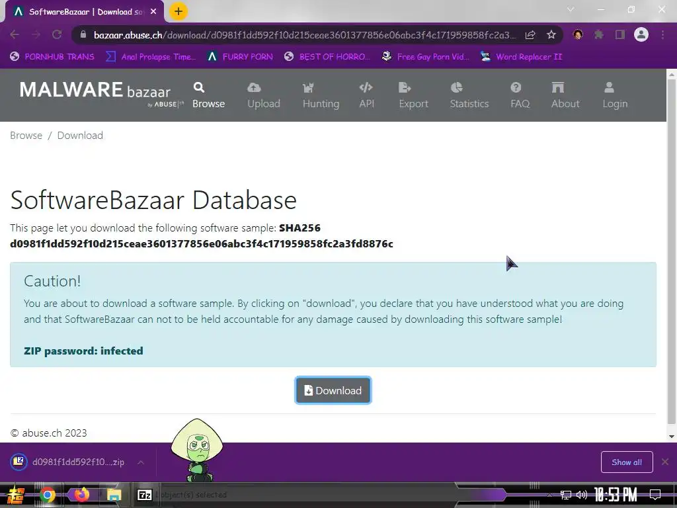The height and width of the screenshot is (508, 677).
Task: Open the Login navigation item
Action: click(615, 95)
